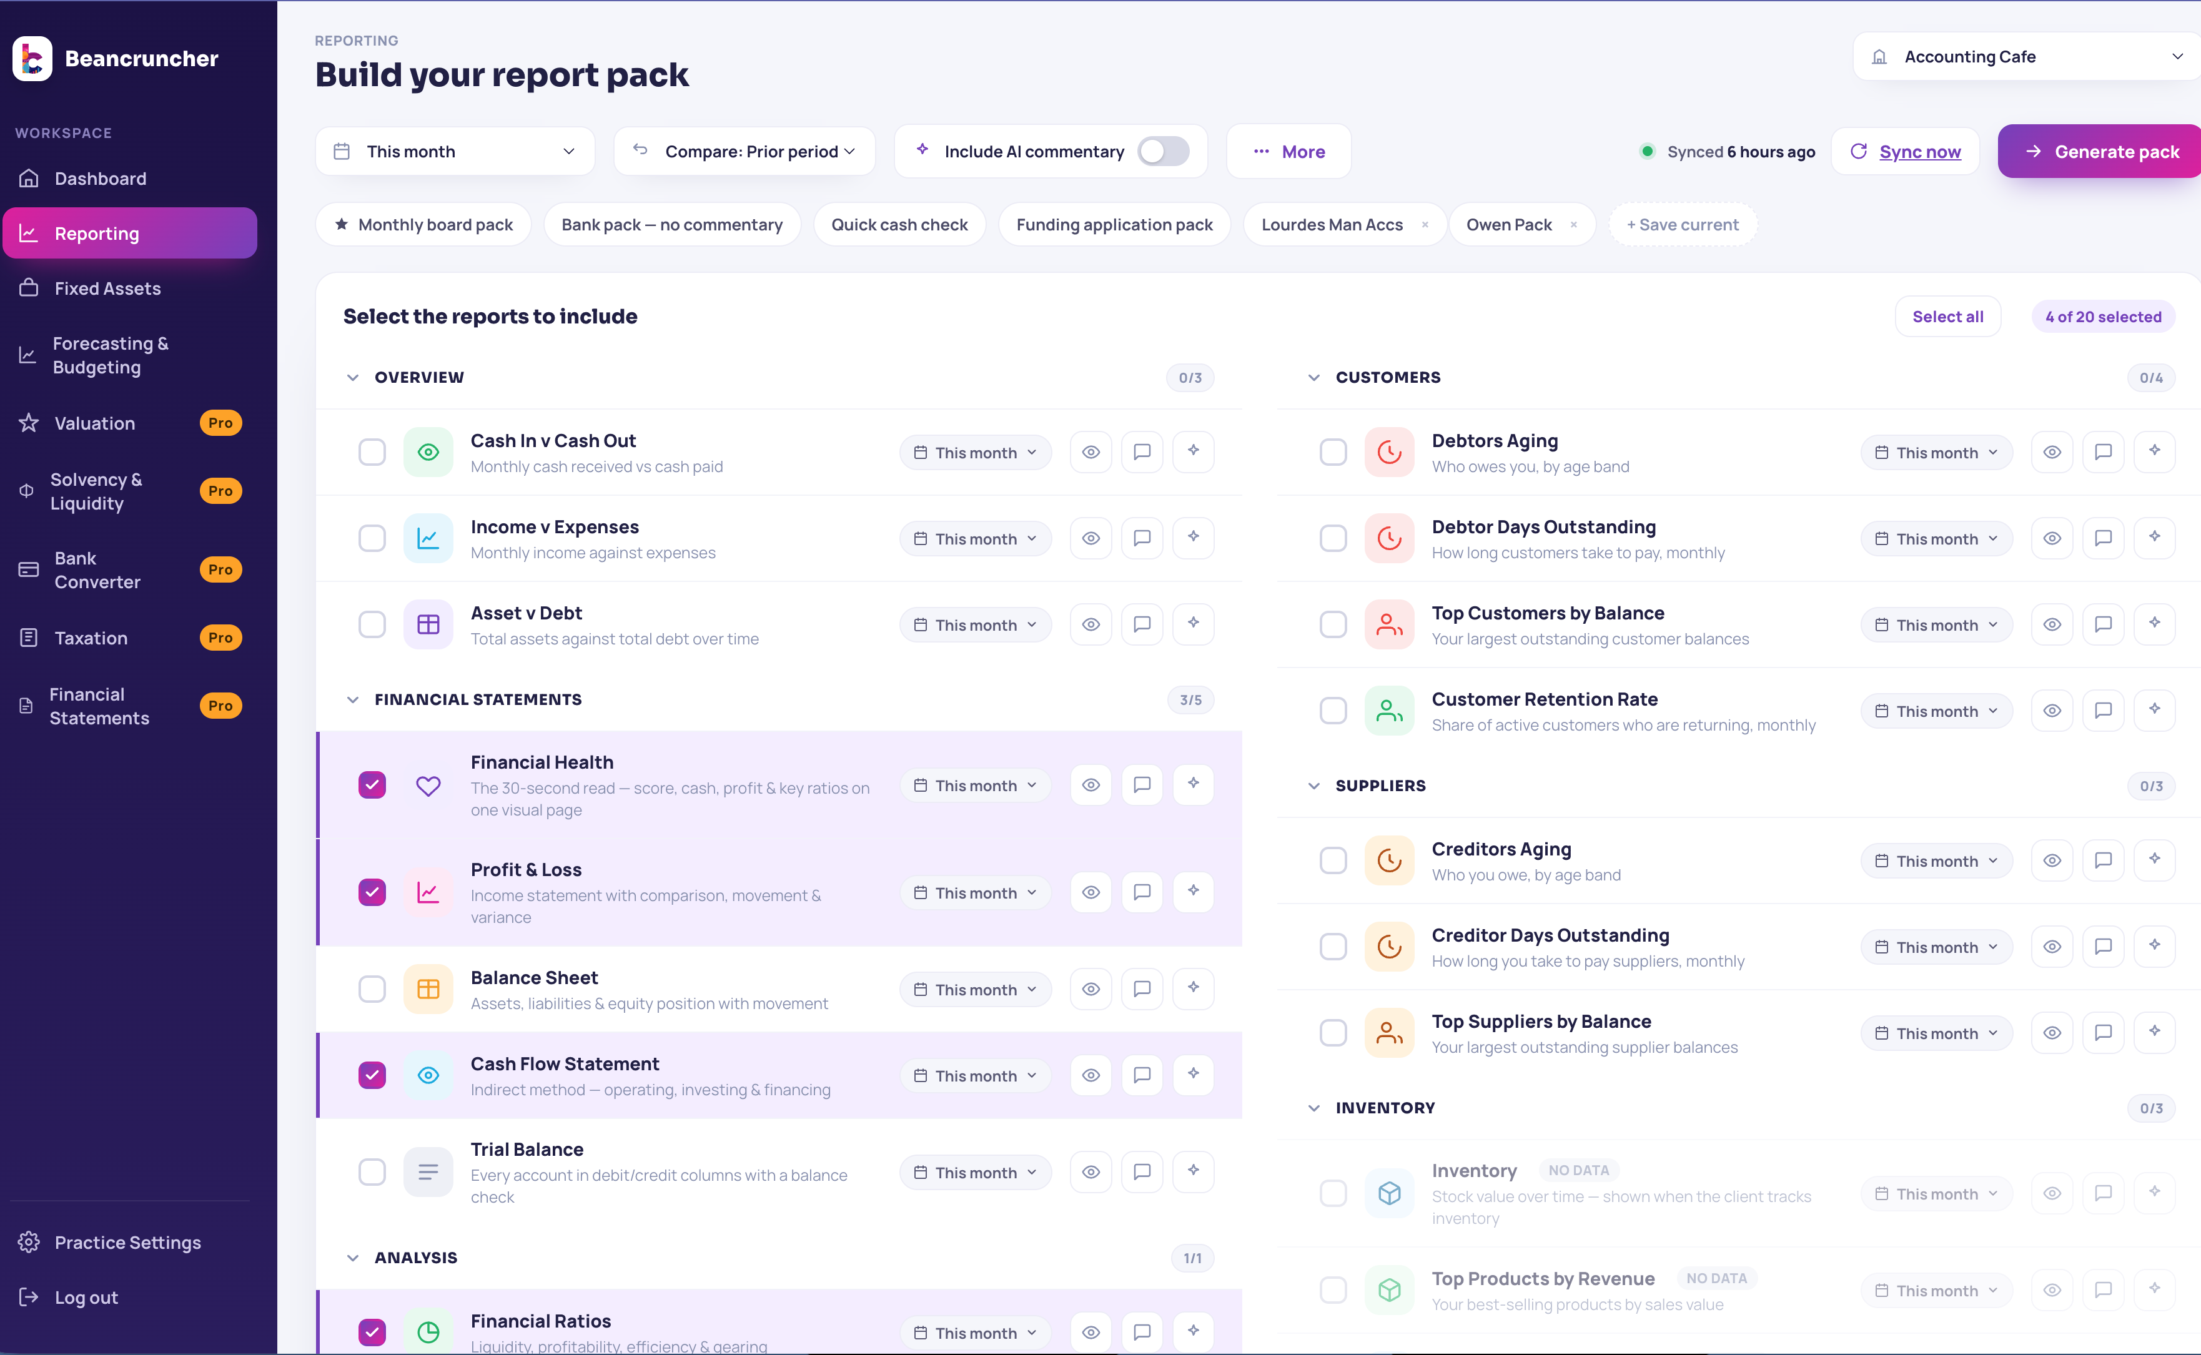Remove the Lourdes Man Accs preset

pos(1425,225)
